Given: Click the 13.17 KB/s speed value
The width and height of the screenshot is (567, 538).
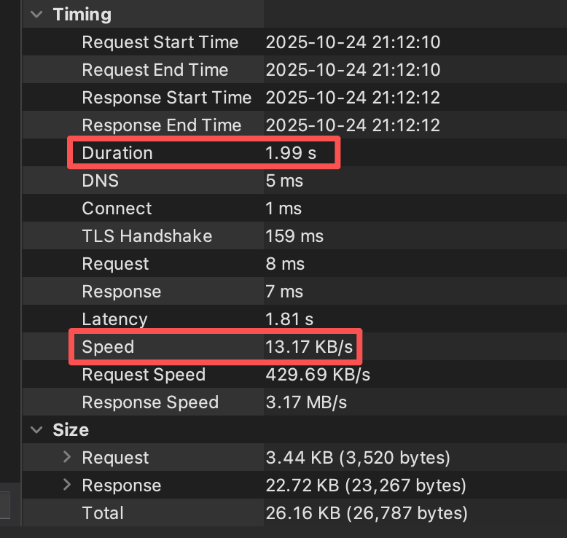Looking at the screenshot, I should tap(309, 347).
